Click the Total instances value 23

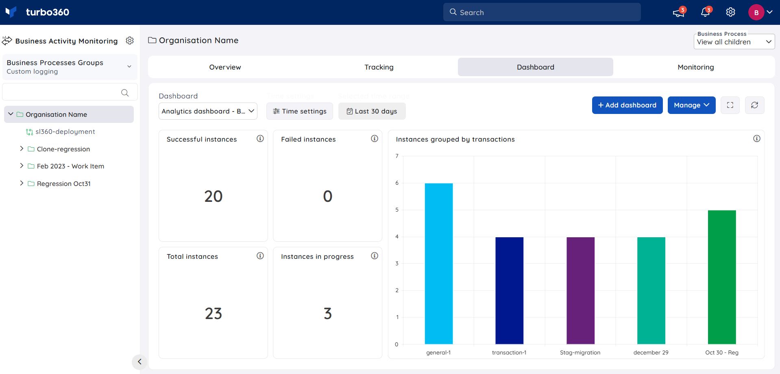tap(214, 314)
